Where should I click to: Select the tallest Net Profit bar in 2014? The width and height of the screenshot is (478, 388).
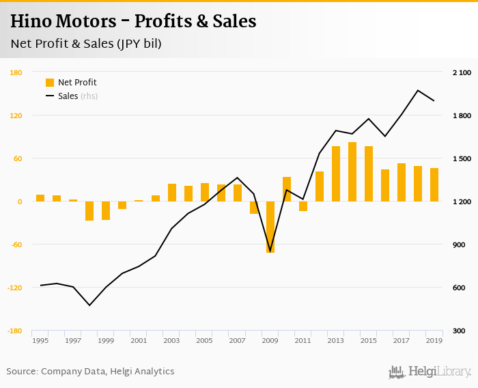pyautogui.click(x=352, y=171)
